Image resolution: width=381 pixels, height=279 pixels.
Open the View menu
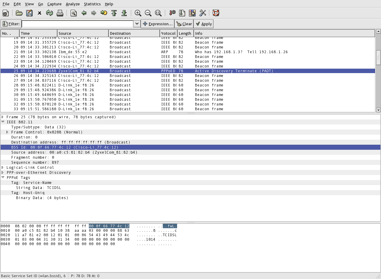29,4
